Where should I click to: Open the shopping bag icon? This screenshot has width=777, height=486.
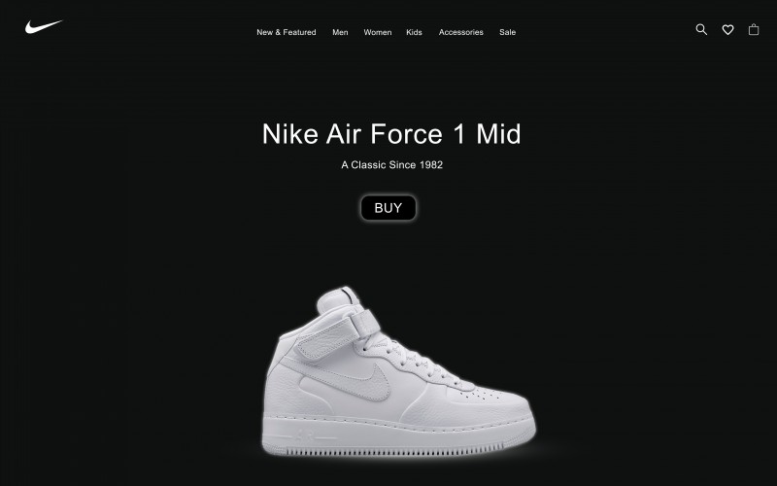754,30
